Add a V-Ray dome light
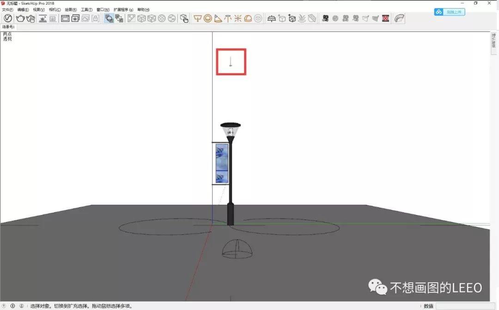This screenshot has height=310, width=499. tap(248, 18)
